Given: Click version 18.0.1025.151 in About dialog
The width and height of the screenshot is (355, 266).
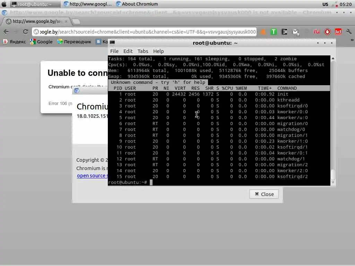Looking at the screenshot, I should tap(92, 116).
